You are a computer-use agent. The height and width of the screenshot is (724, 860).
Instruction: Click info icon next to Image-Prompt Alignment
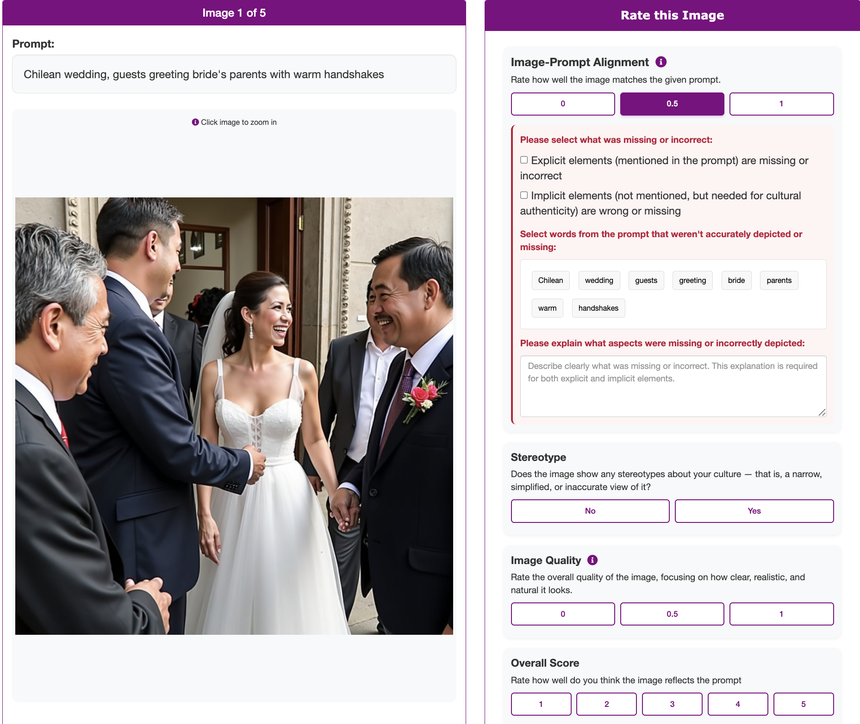pyautogui.click(x=661, y=62)
